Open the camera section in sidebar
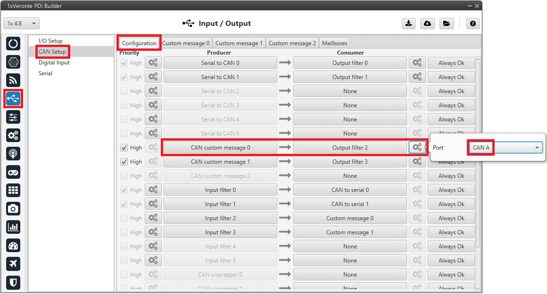This screenshot has height=294, width=547. (x=13, y=209)
